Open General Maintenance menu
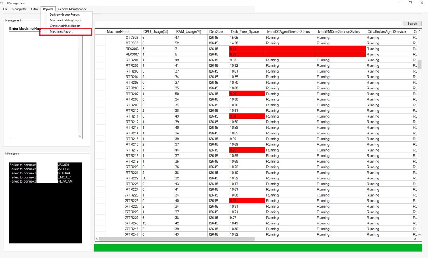This screenshot has height=258, width=428. [x=72, y=9]
